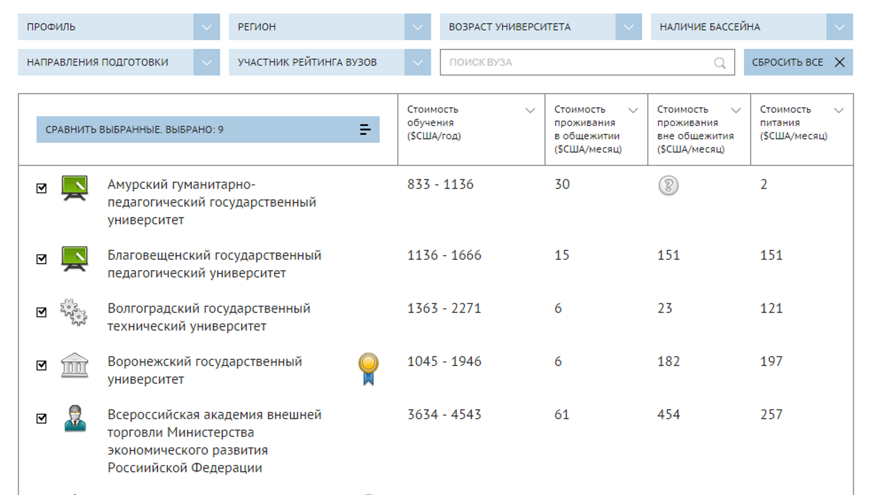Open Благовещенский государственный педагогический университет link
Viewport: 875px width, 495px height.
click(214, 264)
